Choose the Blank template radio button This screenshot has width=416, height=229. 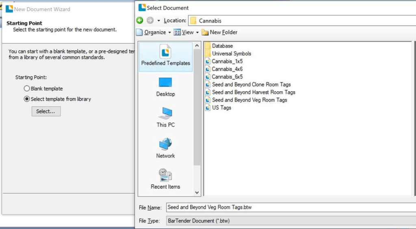point(27,88)
